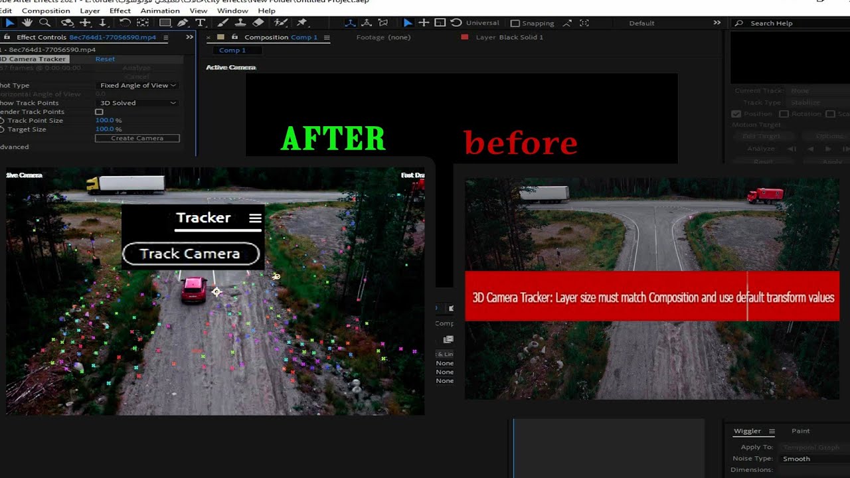
Task: Toggle Render Track Points checkbox
Action: tap(99, 112)
